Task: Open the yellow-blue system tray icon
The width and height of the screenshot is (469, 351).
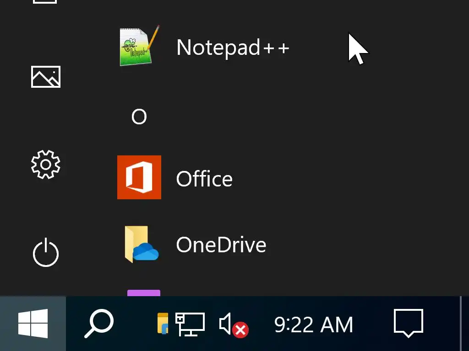Action: (x=163, y=323)
